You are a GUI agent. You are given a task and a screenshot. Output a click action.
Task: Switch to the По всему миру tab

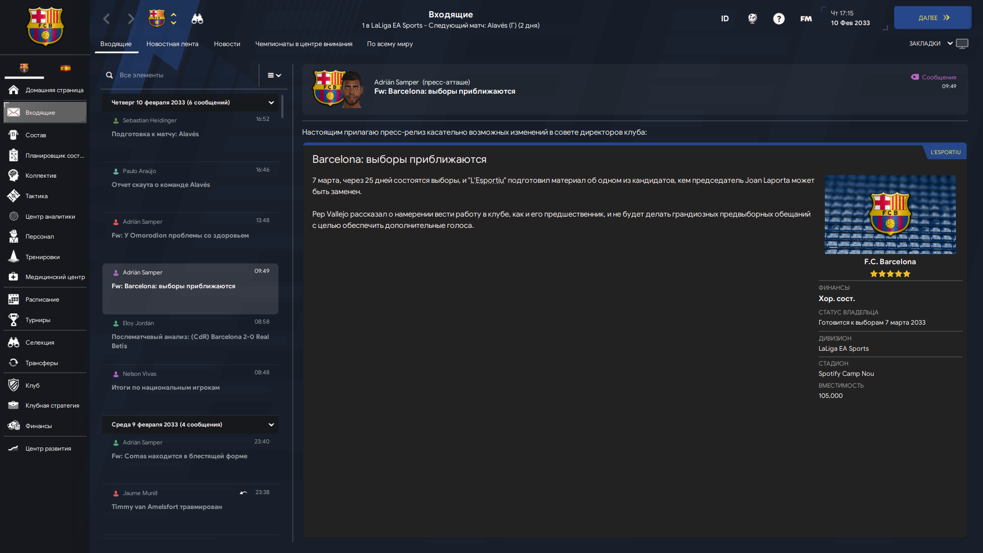click(390, 44)
